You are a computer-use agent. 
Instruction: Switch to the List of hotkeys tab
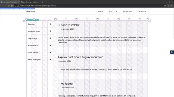point(30,2)
